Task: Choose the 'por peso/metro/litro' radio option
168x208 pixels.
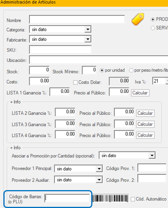Action: coord(131,70)
